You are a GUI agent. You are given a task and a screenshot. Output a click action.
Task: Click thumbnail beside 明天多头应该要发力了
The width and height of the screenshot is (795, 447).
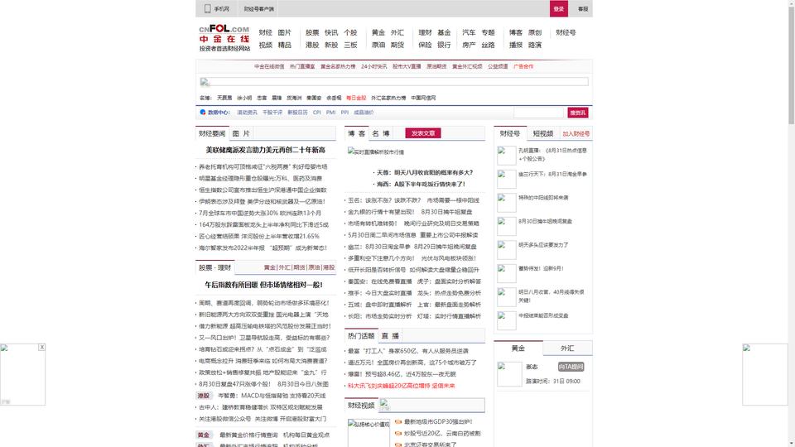tap(507, 250)
